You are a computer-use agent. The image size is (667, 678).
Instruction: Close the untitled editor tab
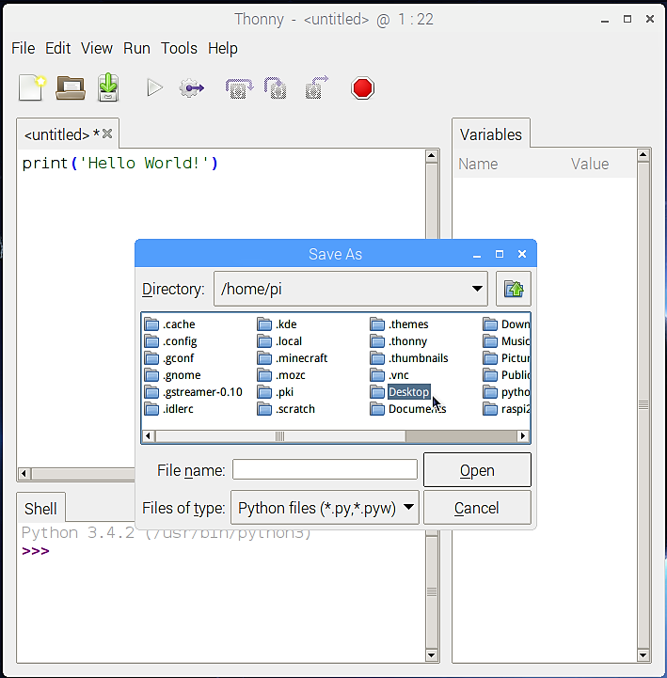107,134
